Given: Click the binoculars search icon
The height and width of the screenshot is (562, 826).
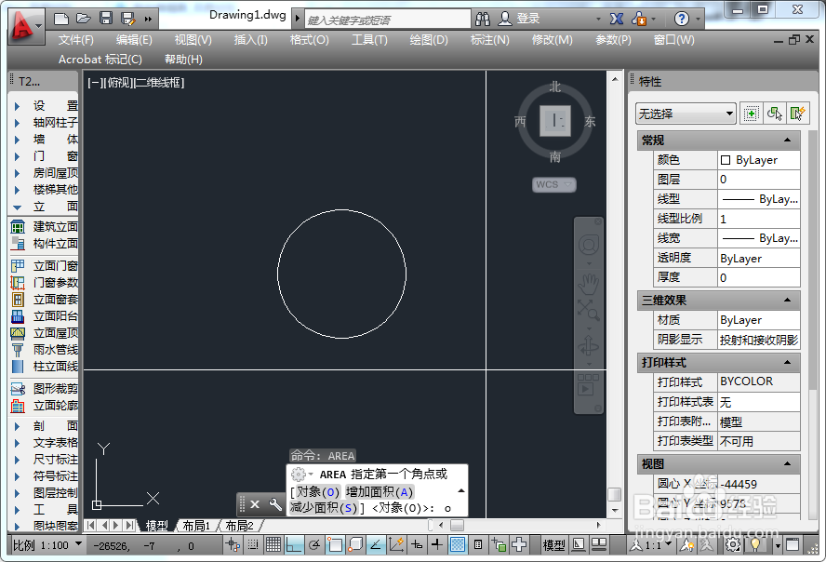Looking at the screenshot, I should [483, 20].
